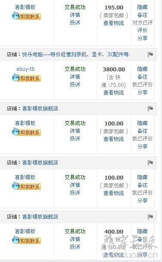Open 和我联系 chat for the first 100.00 order
Screen dimensions: 162x262
click(26, 132)
